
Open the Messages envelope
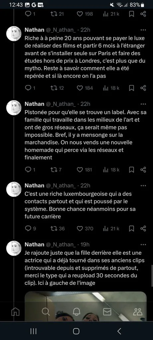point(107,311)
